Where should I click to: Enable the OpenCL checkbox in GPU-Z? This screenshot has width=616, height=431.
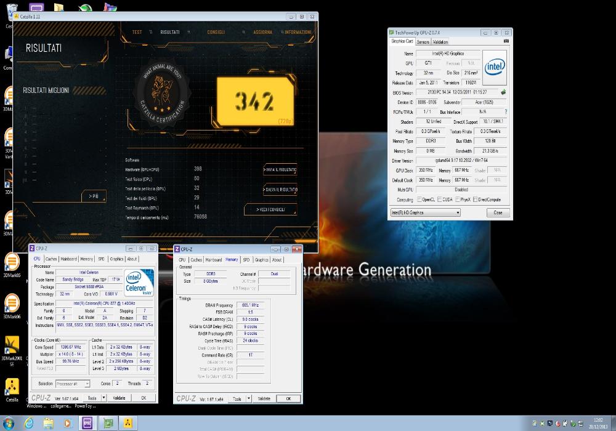[x=419, y=199]
